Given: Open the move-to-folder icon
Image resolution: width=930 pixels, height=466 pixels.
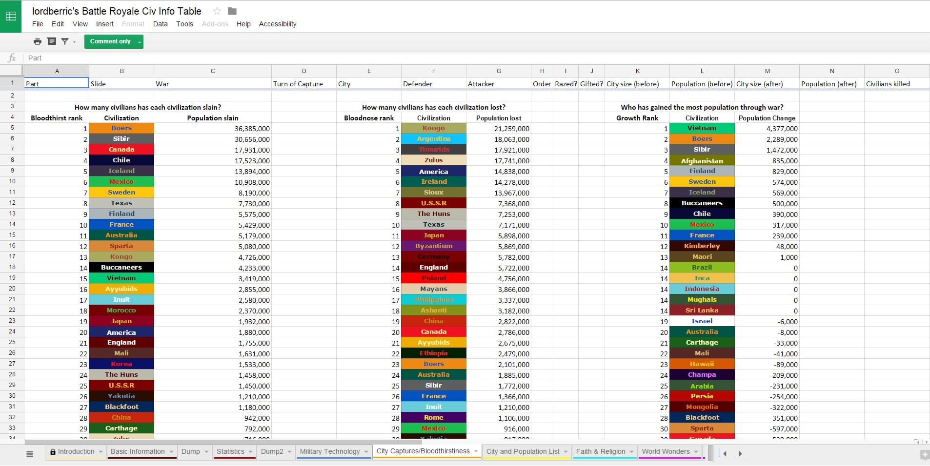Looking at the screenshot, I should pos(232,11).
